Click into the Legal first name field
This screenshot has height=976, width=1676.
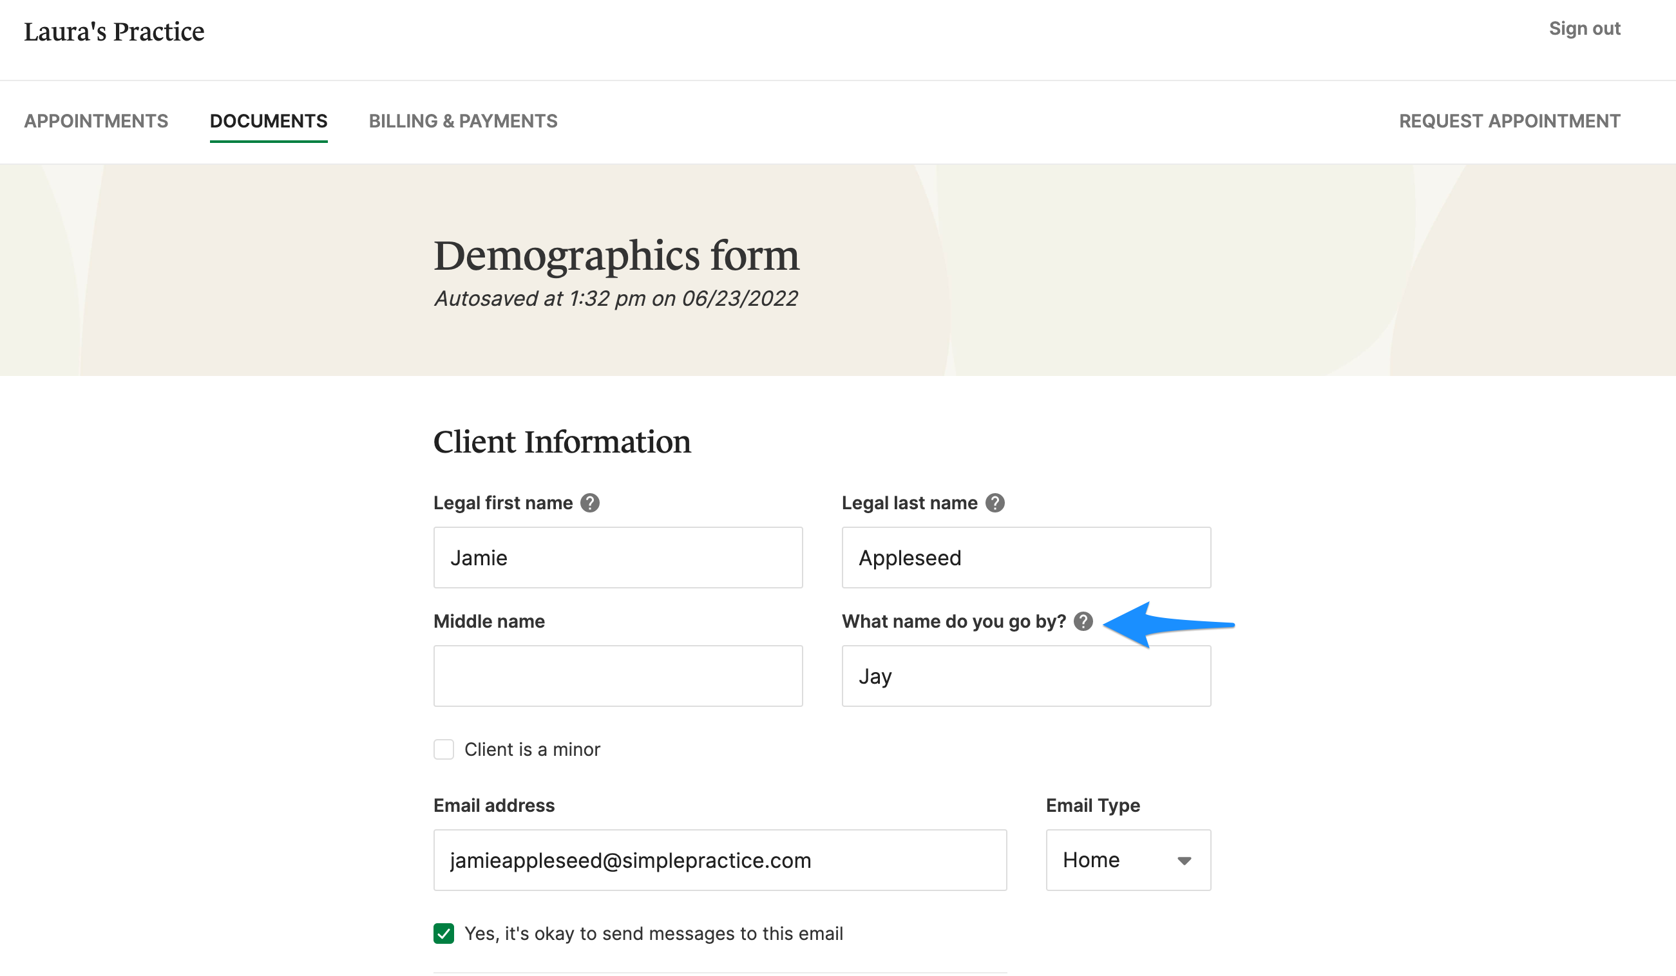point(618,558)
